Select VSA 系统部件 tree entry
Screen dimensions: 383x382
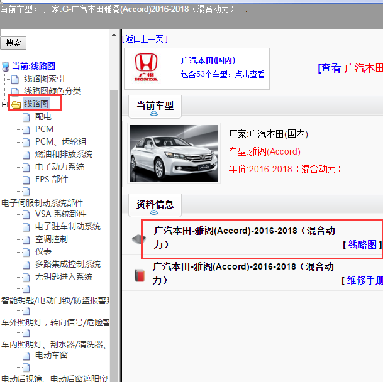click(x=61, y=214)
